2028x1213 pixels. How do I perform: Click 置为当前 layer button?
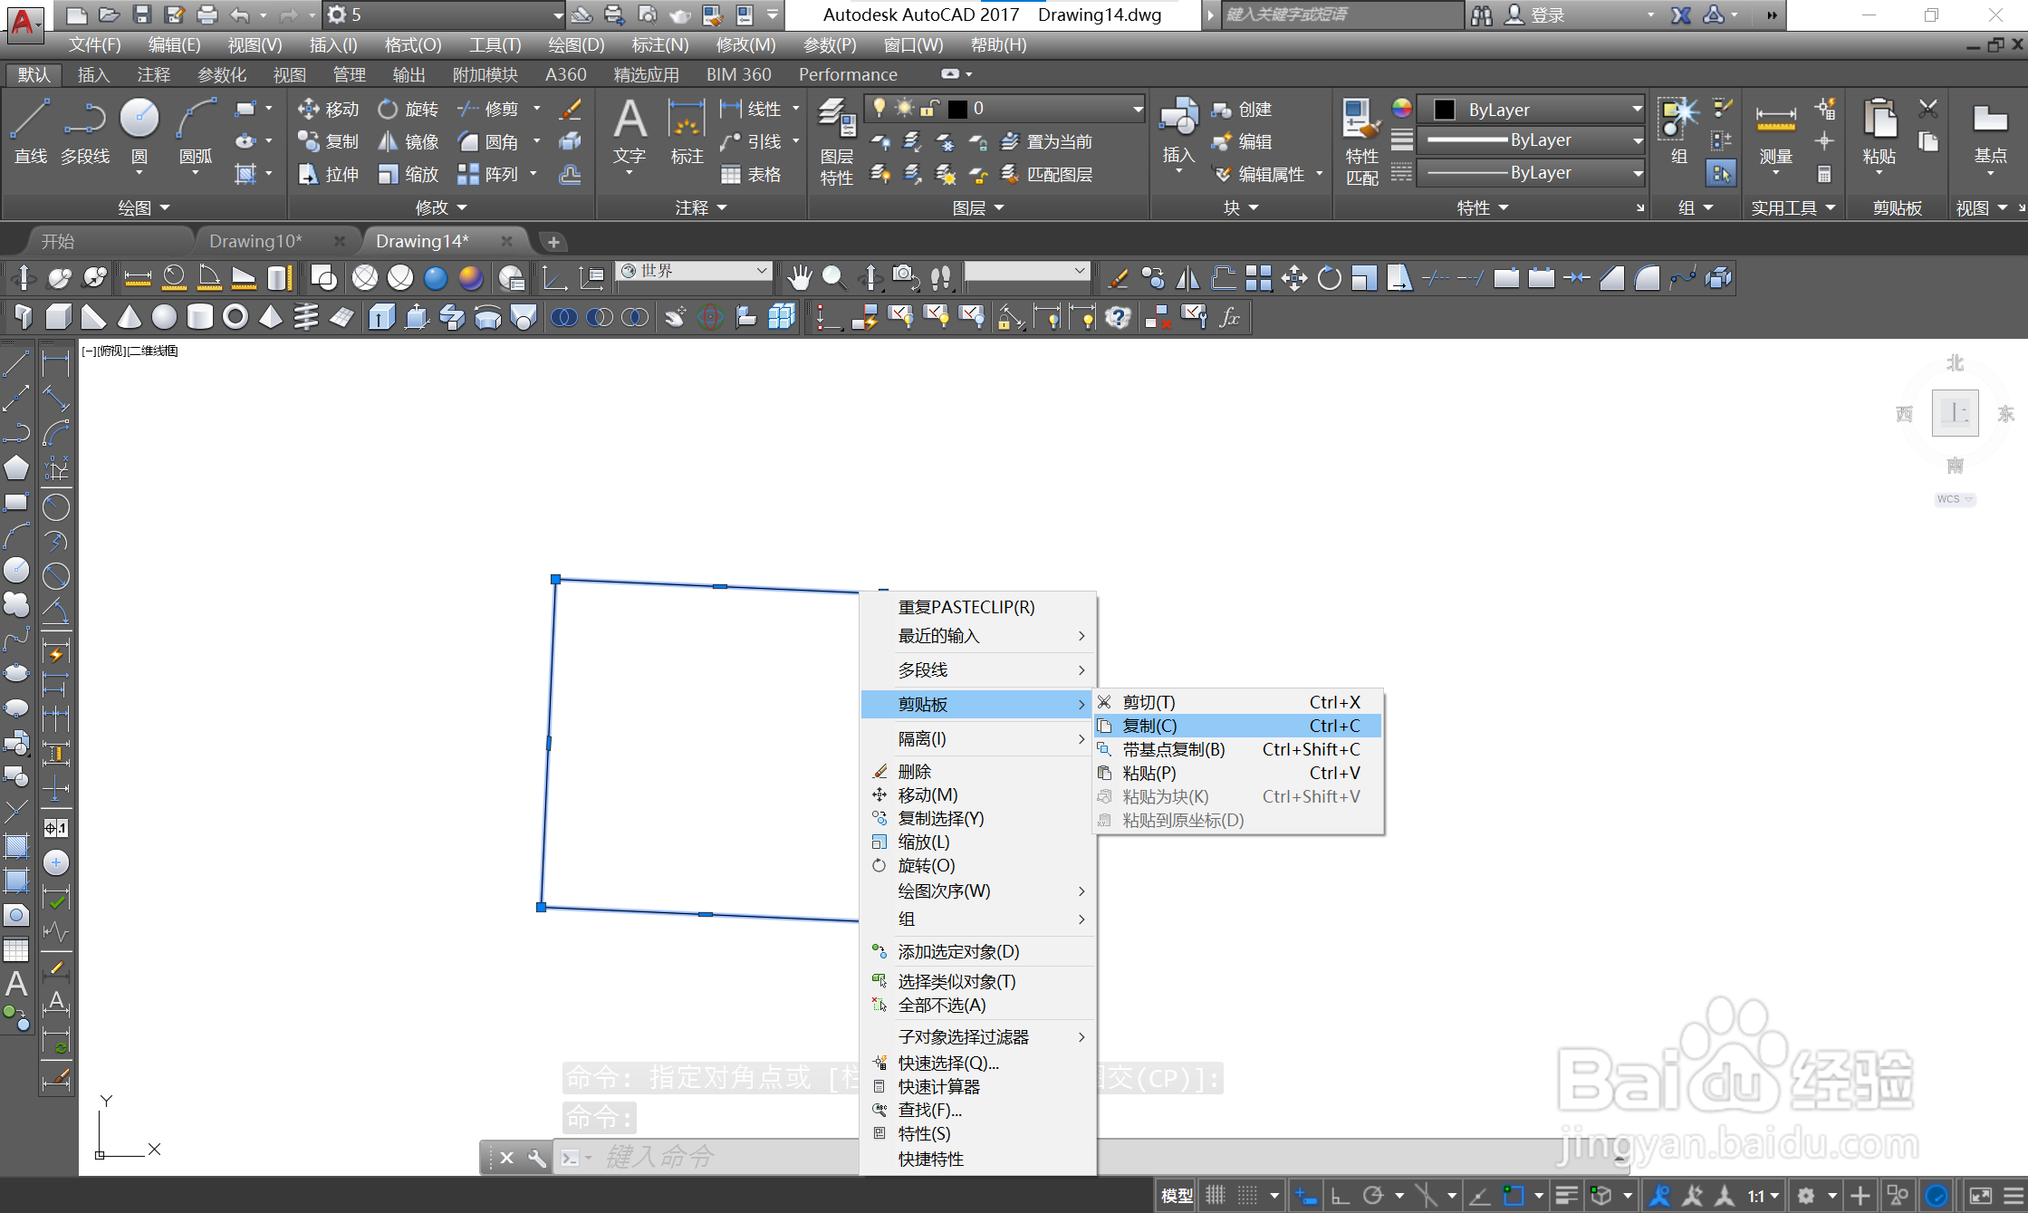tap(1046, 141)
